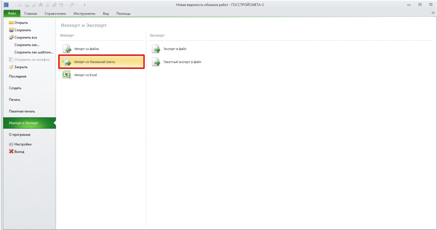Viewport: 437px width, 230px height.
Task: Open the О программе page
Action: point(20,134)
